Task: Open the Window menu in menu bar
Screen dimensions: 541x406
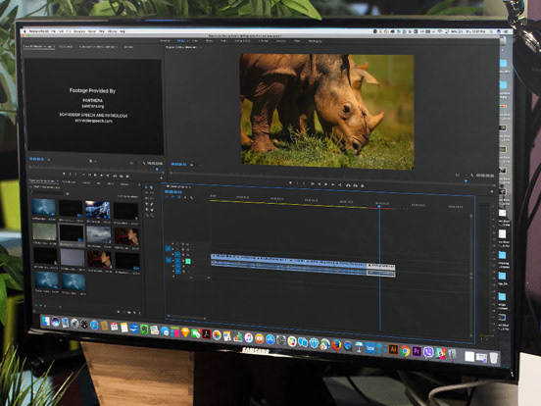Action: (113, 31)
